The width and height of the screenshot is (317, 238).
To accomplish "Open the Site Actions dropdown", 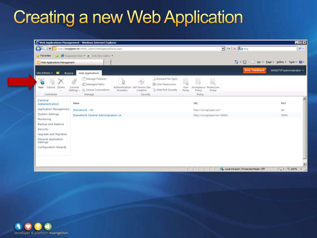I will tap(45, 73).
